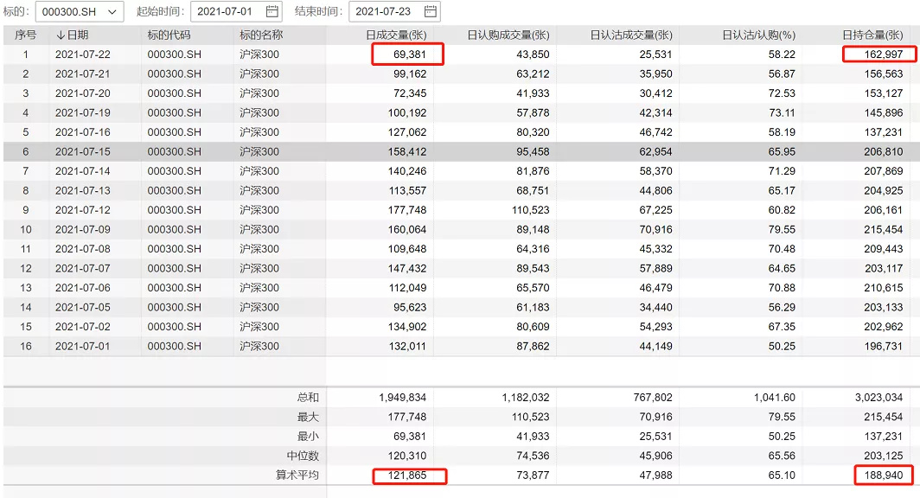Image resolution: width=920 pixels, height=498 pixels.
Task: Open the start date calendar icon
Action: 272,11
